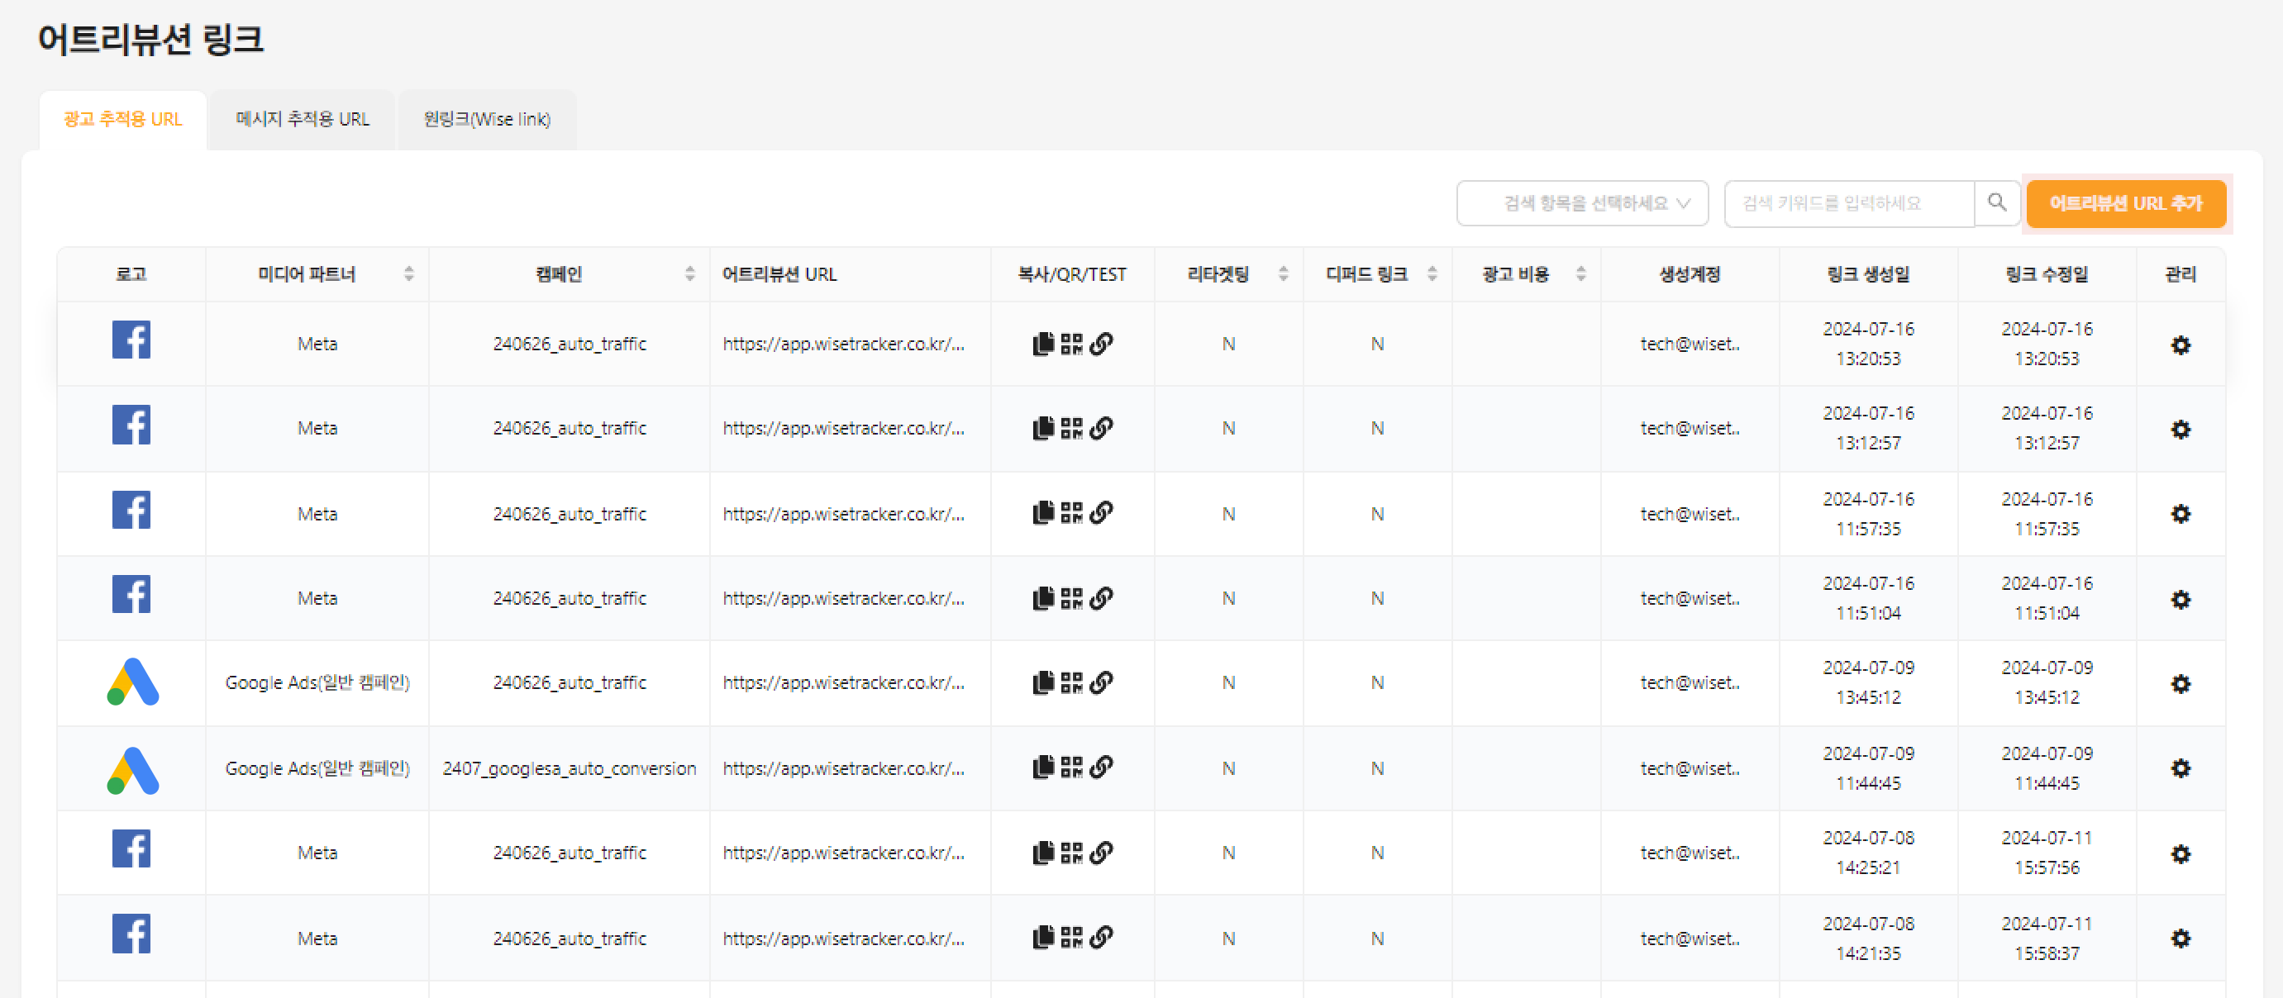The height and width of the screenshot is (998, 2283).
Task: Click 링크 수정일 column header
Action: [x=2046, y=273]
